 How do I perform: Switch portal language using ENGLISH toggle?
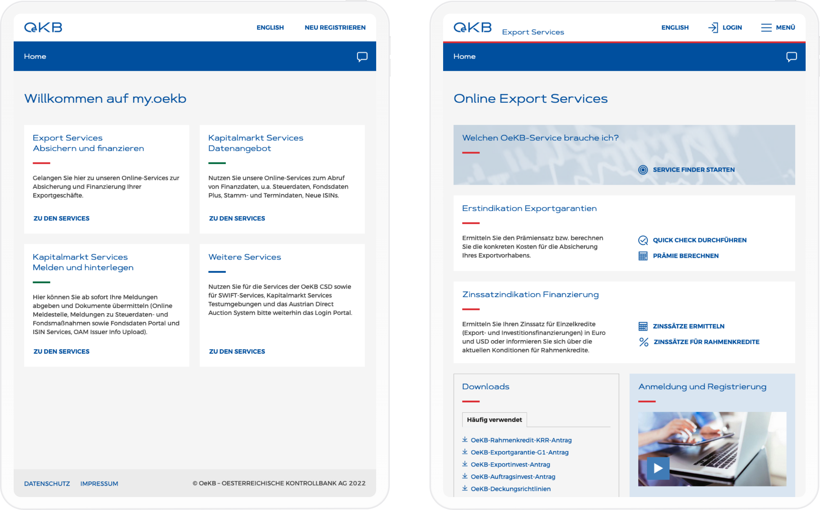click(270, 28)
